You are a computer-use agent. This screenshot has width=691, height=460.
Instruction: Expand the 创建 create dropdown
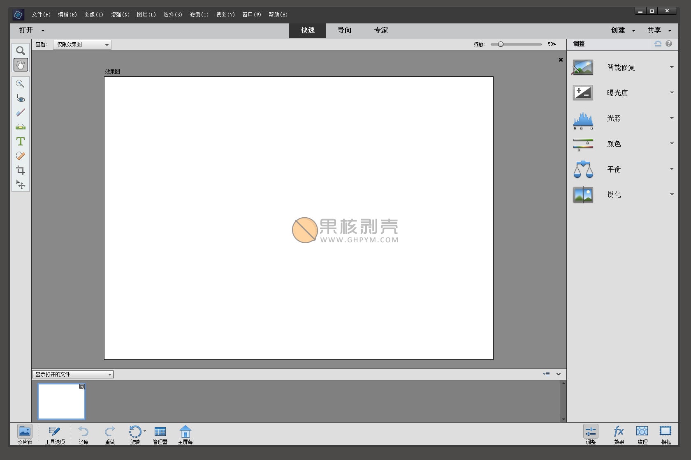tap(633, 31)
